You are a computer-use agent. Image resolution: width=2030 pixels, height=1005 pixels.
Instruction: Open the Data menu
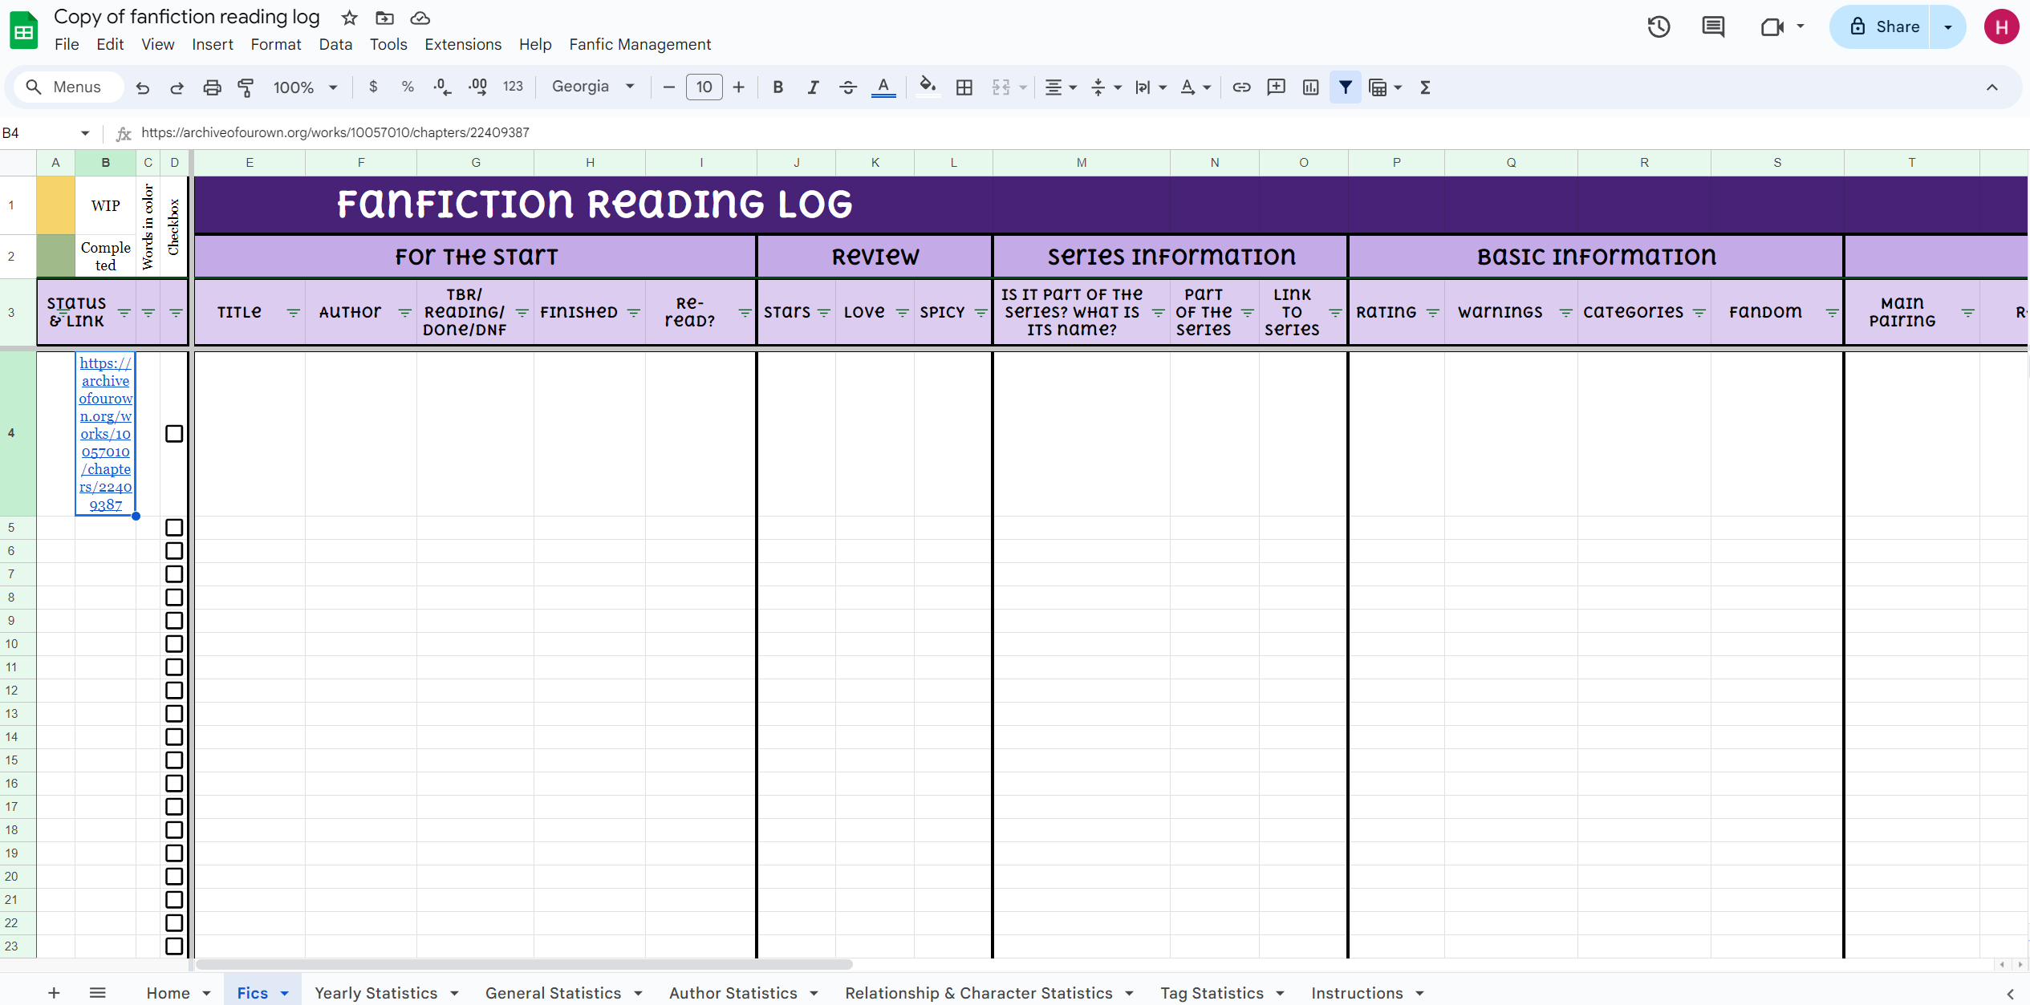(335, 45)
